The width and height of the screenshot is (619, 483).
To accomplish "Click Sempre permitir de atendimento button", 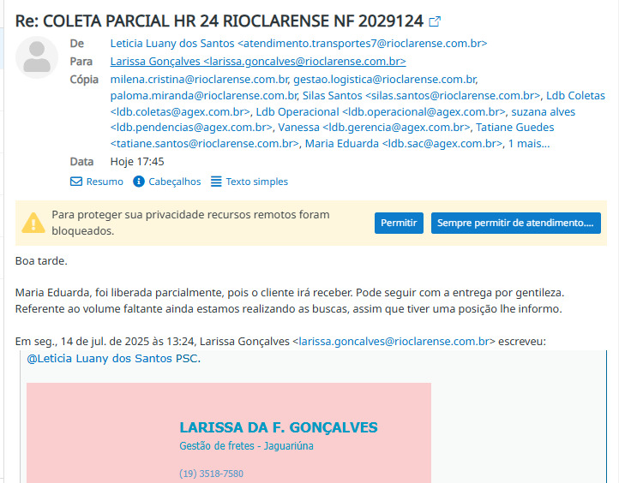I will 515,223.
